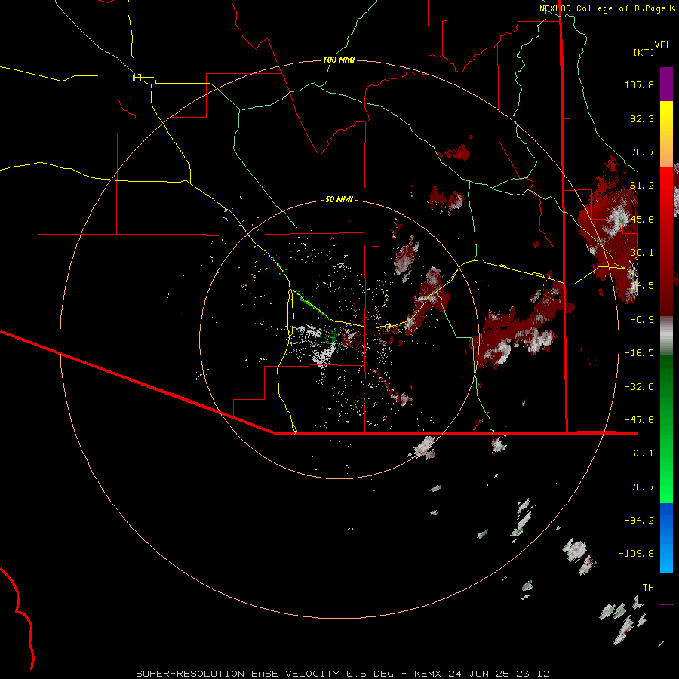Click the KEMX radar station identifier

click(x=428, y=674)
